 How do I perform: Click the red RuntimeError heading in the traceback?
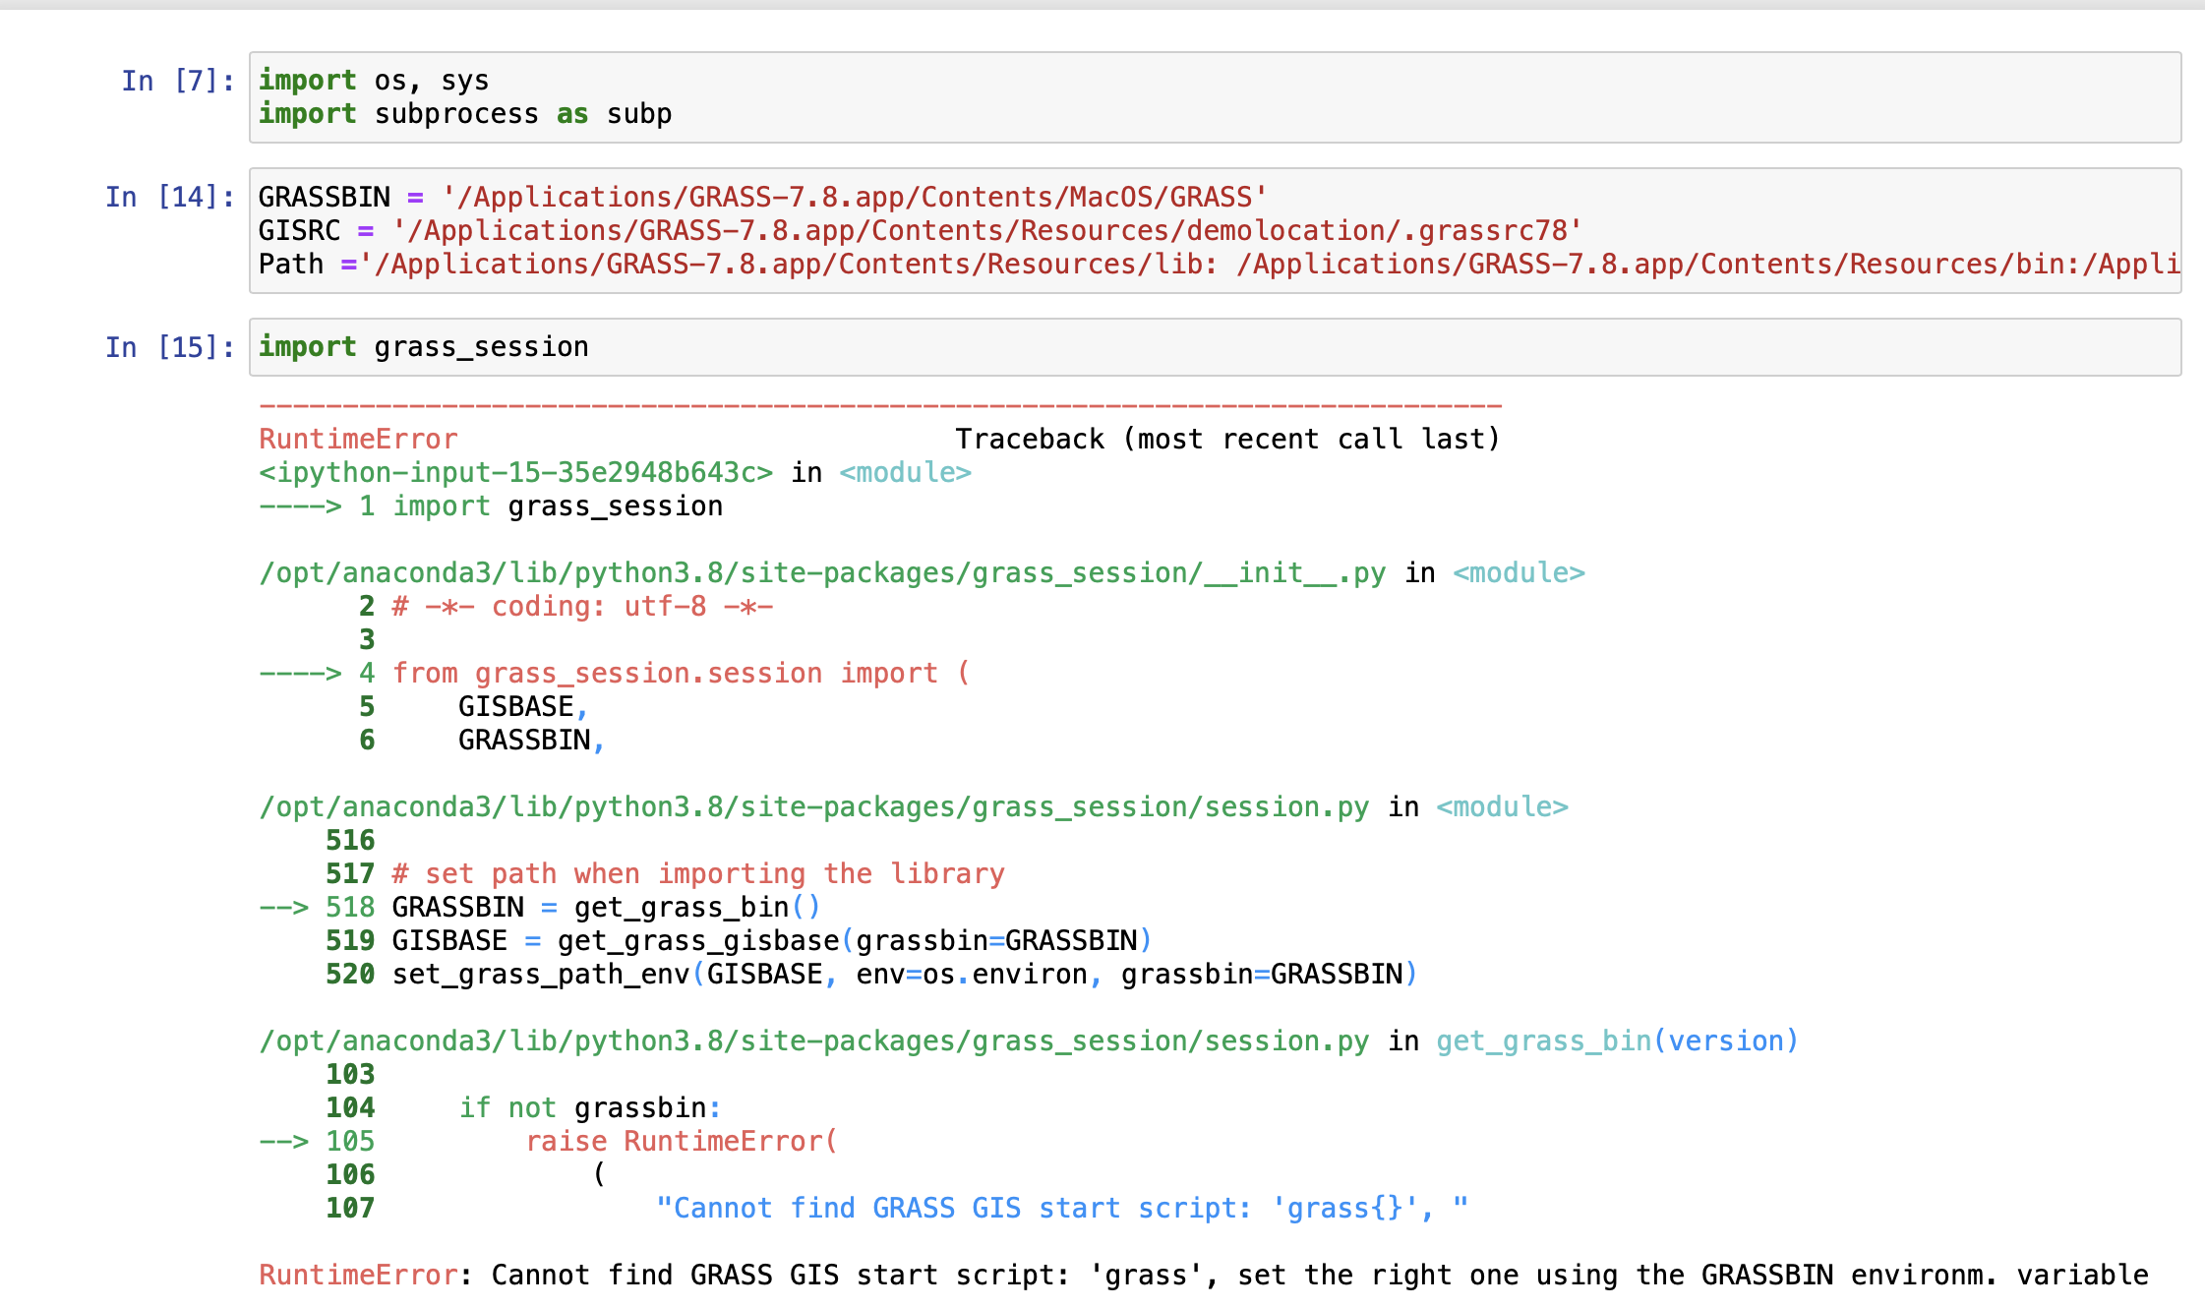pyautogui.click(x=359, y=440)
